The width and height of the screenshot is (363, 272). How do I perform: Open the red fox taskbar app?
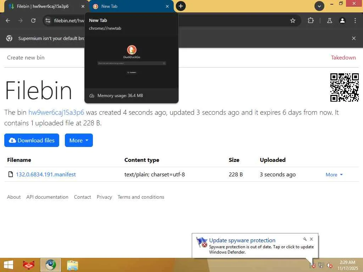click(x=29, y=265)
